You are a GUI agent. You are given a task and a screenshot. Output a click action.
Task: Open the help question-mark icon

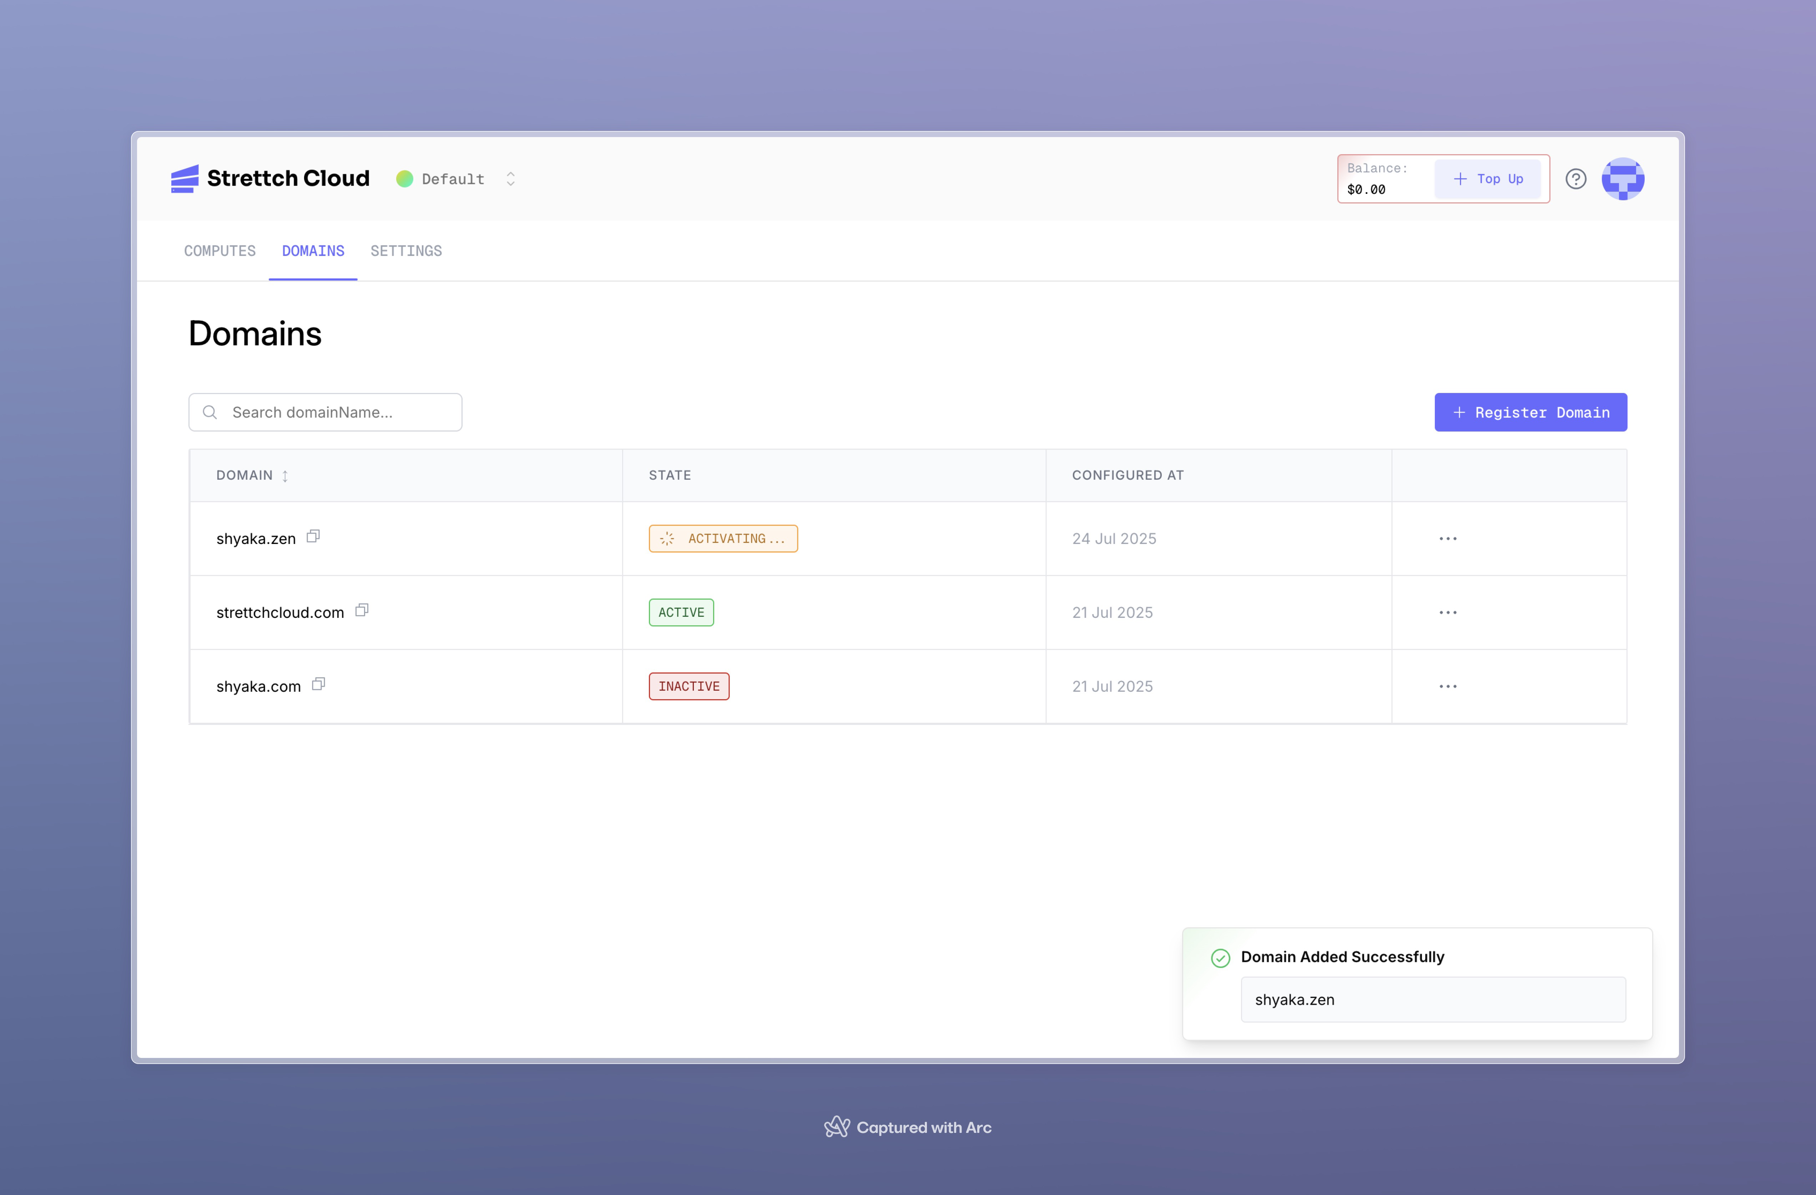(1576, 178)
